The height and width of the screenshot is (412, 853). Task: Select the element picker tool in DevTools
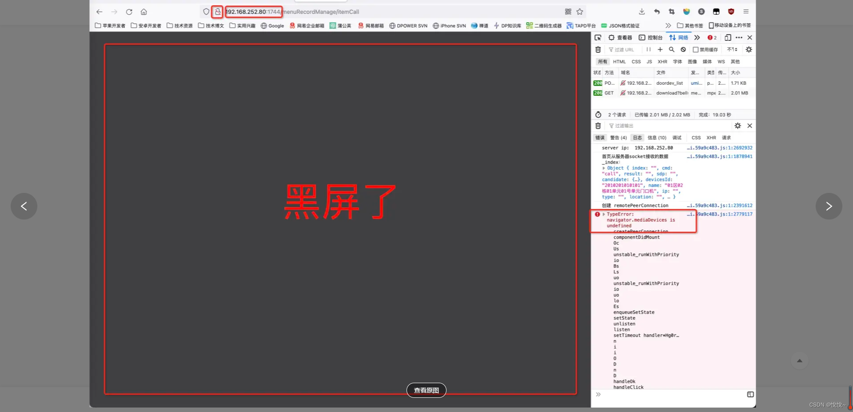pyautogui.click(x=598, y=37)
